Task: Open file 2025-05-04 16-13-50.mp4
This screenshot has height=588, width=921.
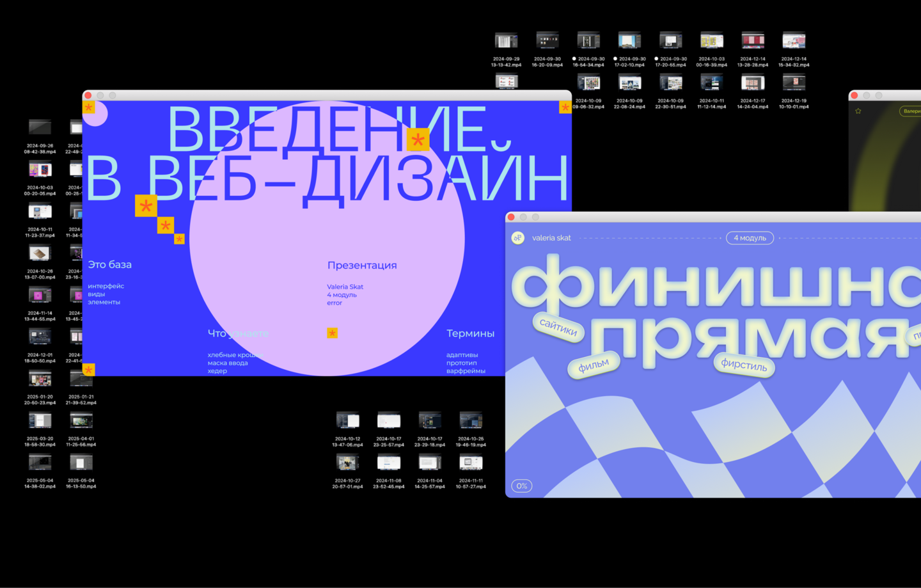Action: (x=81, y=472)
